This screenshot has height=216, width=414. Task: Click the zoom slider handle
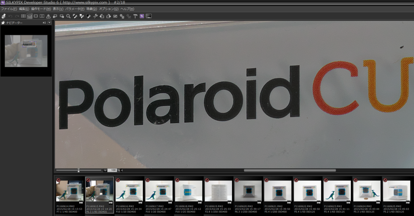click(x=78, y=171)
